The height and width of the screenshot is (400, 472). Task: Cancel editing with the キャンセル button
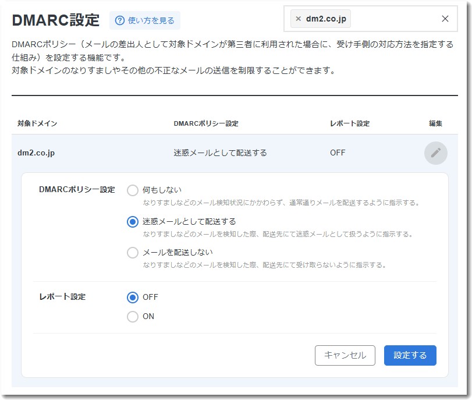click(x=345, y=355)
